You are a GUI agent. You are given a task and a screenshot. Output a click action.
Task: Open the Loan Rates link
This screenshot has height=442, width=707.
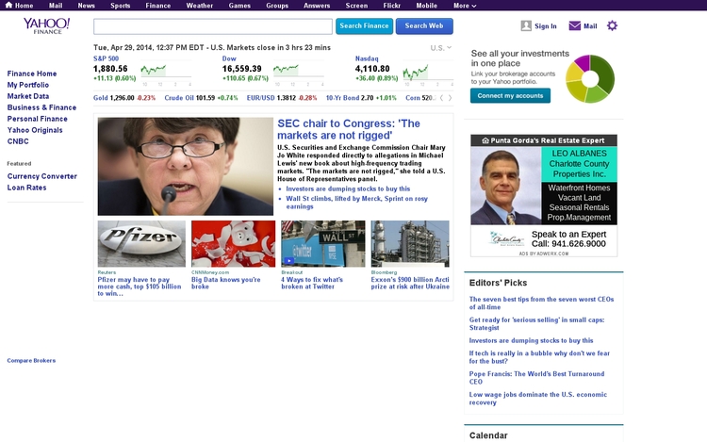26,188
